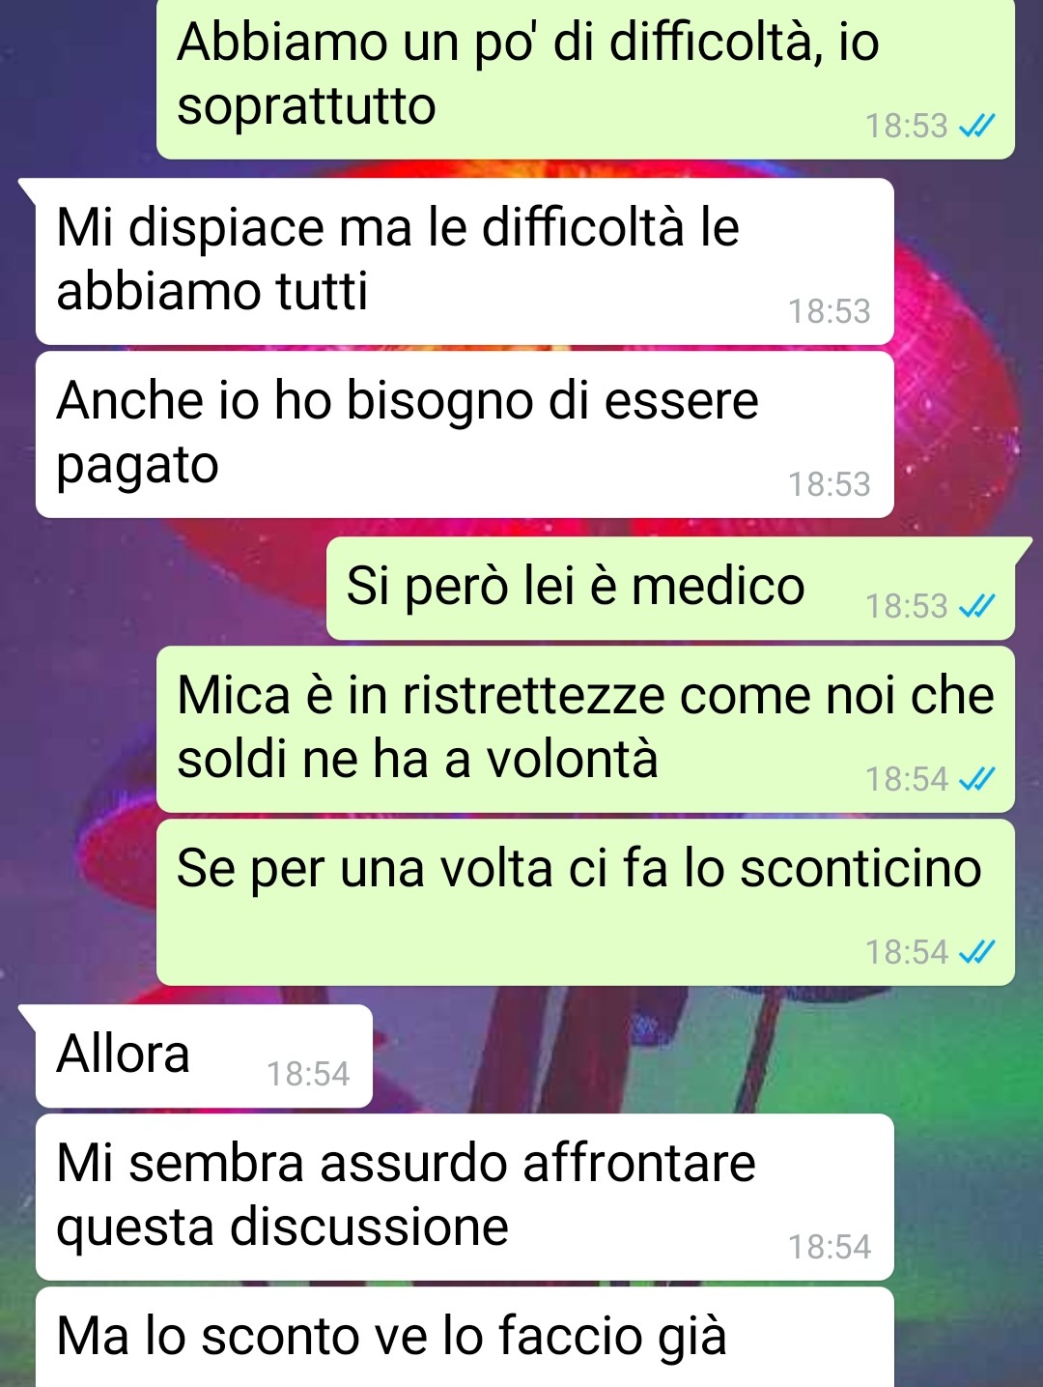Tap 'Se per una volta ci fa lo sconticino' bubble
Image resolution: width=1043 pixels, height=1387 pixels.
click(x=585, y=902)
